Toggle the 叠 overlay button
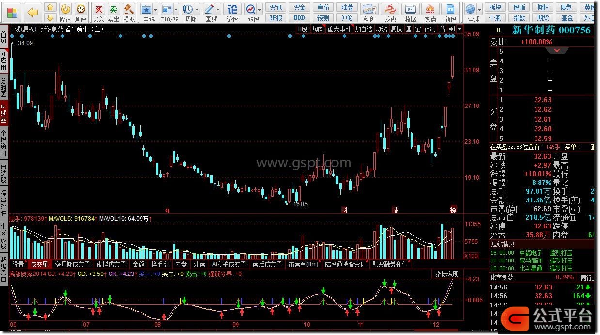Image resolution: width=600 pixels, height=335 pixels. (x=409, y=29)
